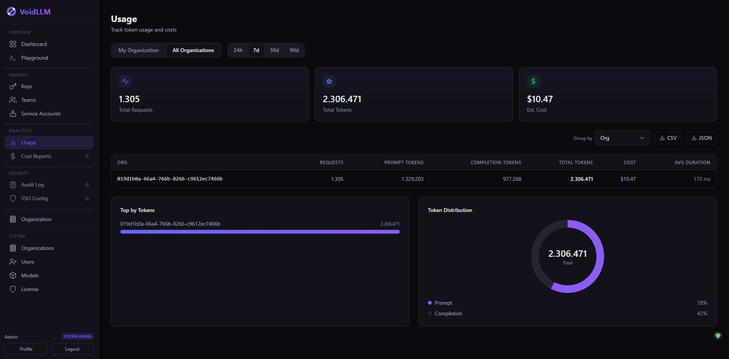Set time range to 7d
The width and height of the screenshot is (729, 359).
tap(256, 50)
